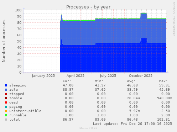Click idle current value 38.97
The image size is (177, 132).
click(68, 90)
